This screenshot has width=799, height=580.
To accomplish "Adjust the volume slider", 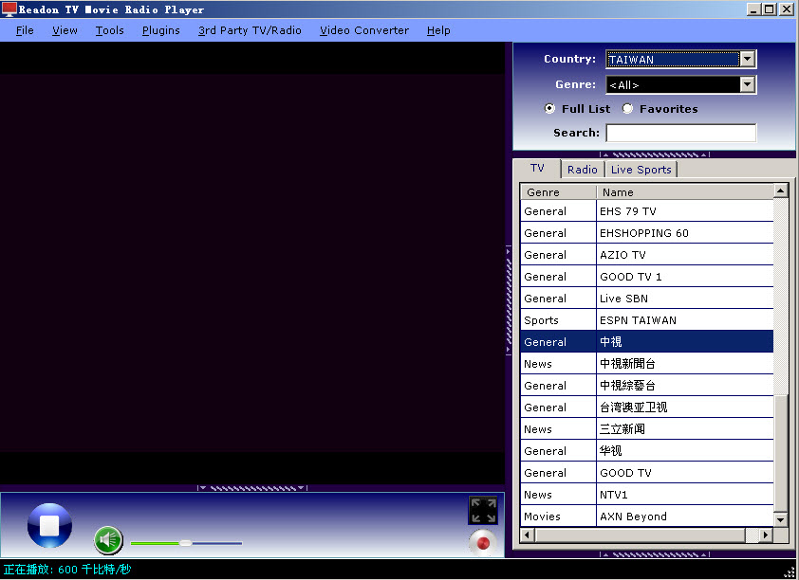I will pyautogui.click(x=186, y=543).
